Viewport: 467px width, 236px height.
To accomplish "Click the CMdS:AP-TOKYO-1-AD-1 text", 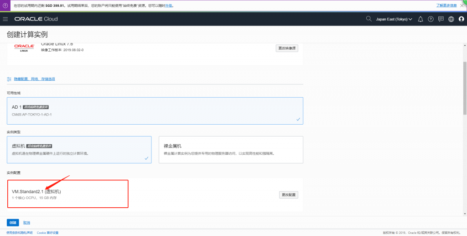I will [x=31, y=115].
